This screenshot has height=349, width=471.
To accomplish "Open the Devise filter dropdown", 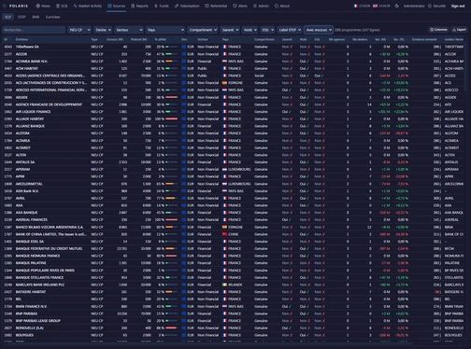I will 103,30.
